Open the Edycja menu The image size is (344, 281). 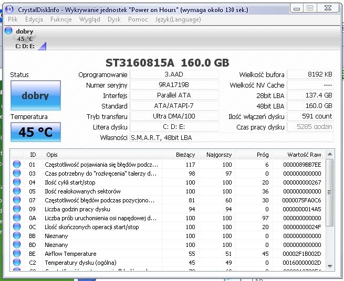(x=34, y=19)
